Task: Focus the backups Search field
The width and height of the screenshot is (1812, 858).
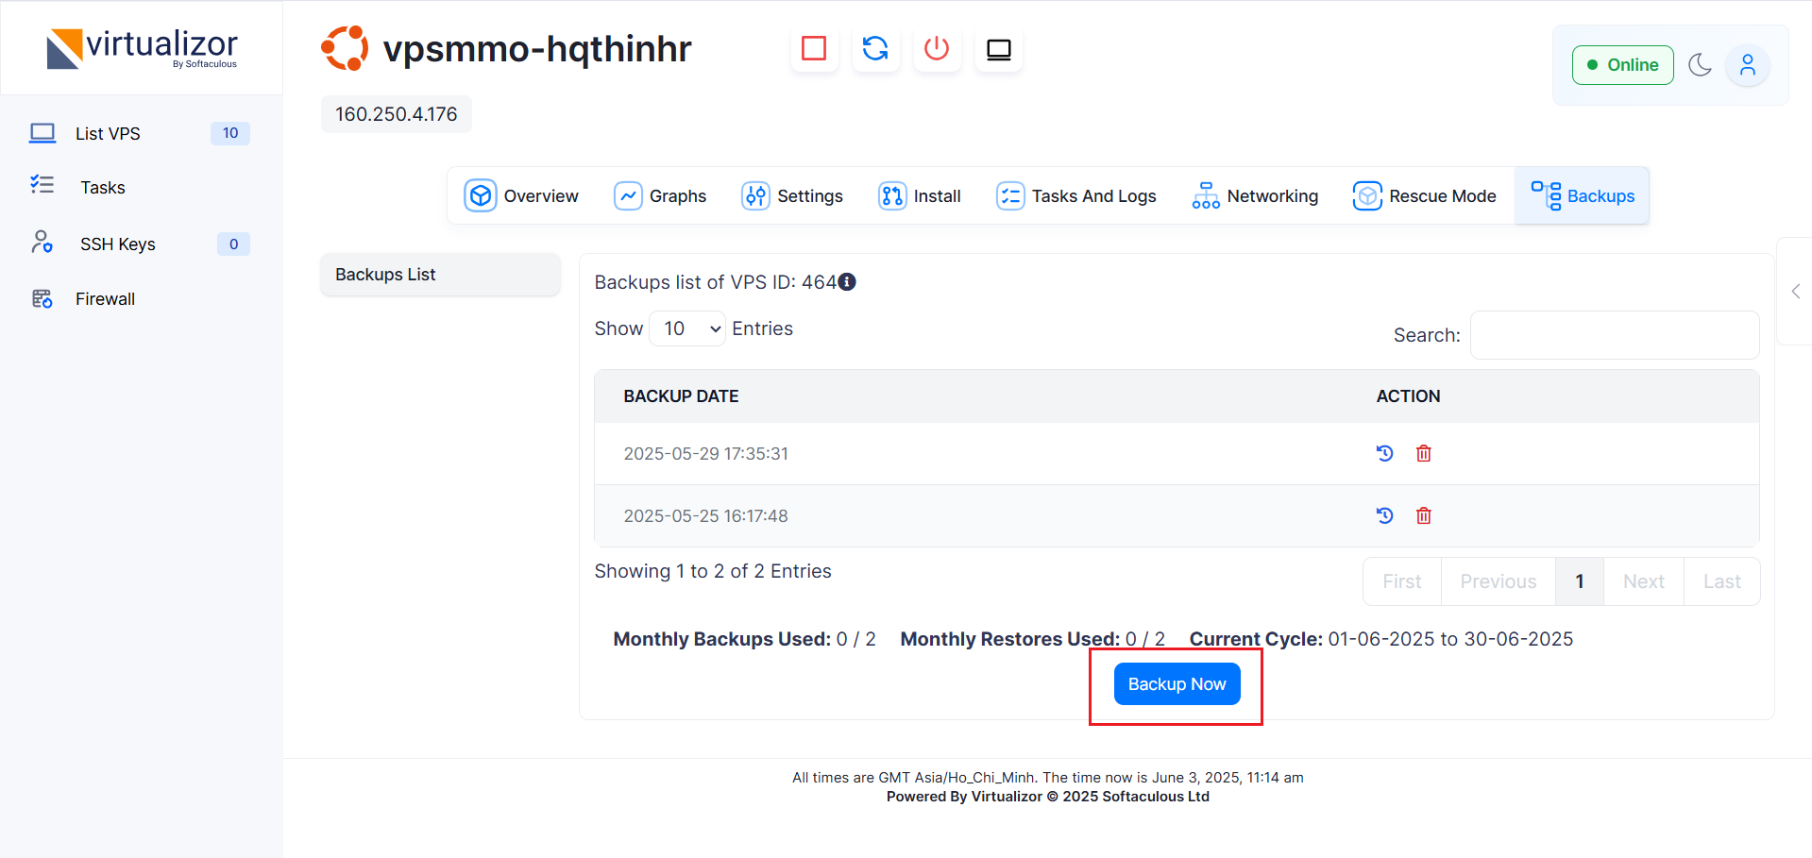Action: (x=1614, y=335)
